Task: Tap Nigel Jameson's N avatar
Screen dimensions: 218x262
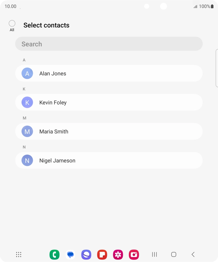Action: (x=27, y=161)
